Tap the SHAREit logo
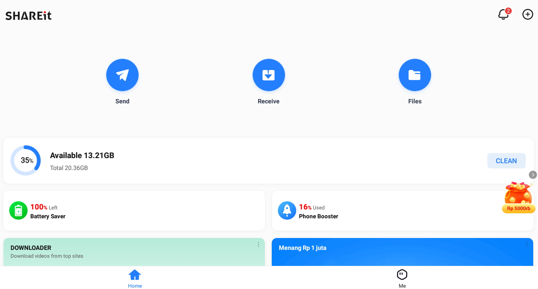 click(29, 16)
